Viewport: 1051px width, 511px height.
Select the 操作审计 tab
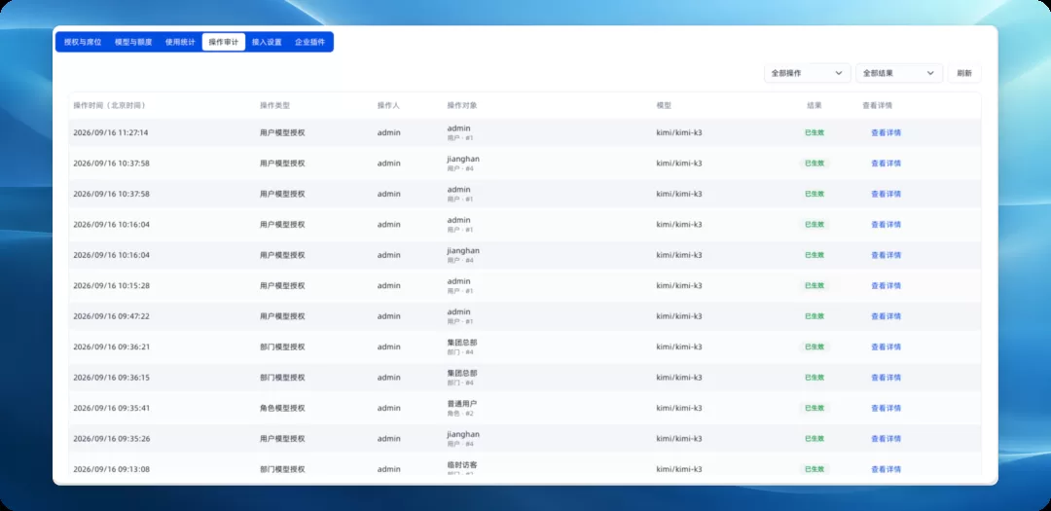coord(224,42)
